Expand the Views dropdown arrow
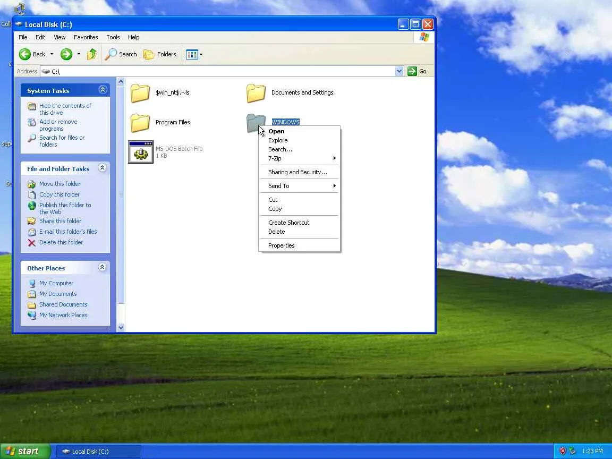This screenshot has width=612, height=459. pyautogui.click(x=201, y=54)
